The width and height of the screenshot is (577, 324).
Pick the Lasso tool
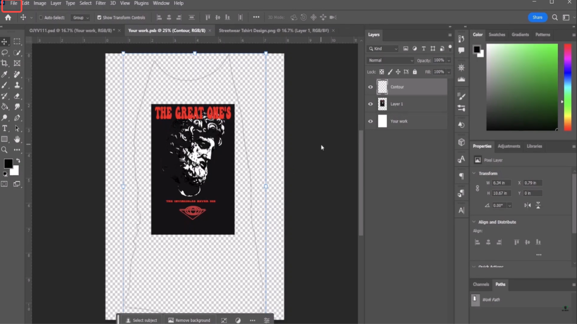click(5, 52)
